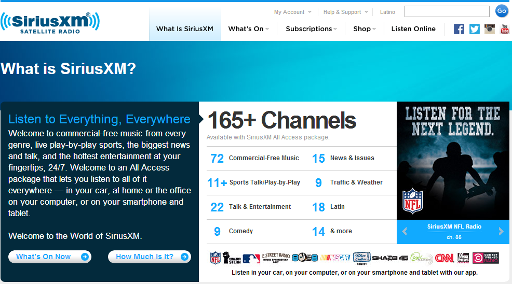This screenshot has height=284, width=512.
Task: Focus the search input field
Action: (x=447, y=11)
